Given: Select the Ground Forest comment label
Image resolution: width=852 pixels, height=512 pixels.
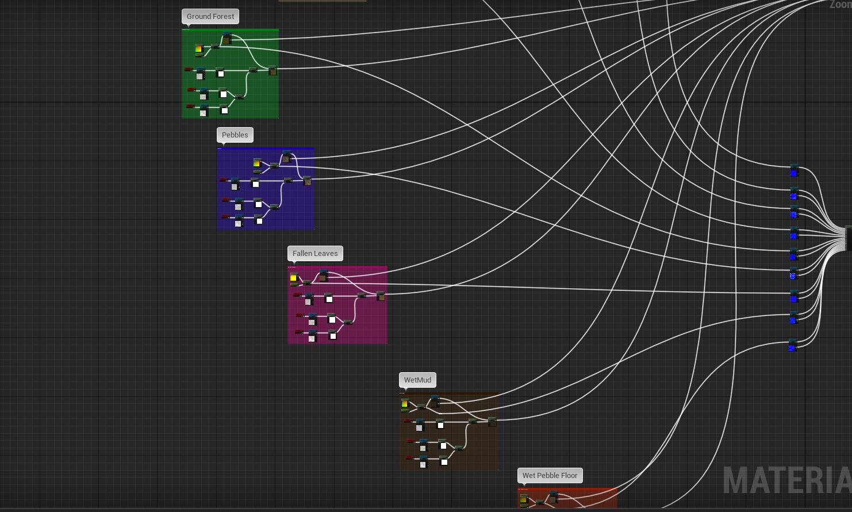Looking at the screenshot, I should click(x=210, y=17).
